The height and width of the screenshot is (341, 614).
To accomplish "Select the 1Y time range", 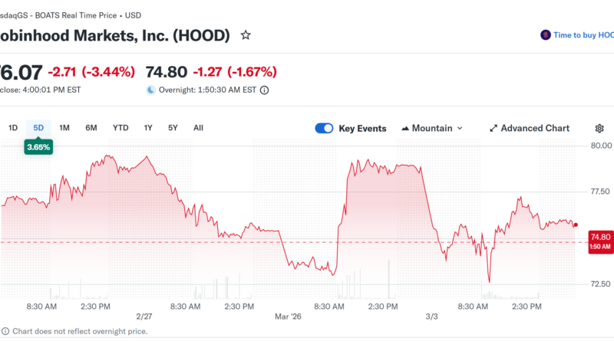I will click(x=148, y=128).
